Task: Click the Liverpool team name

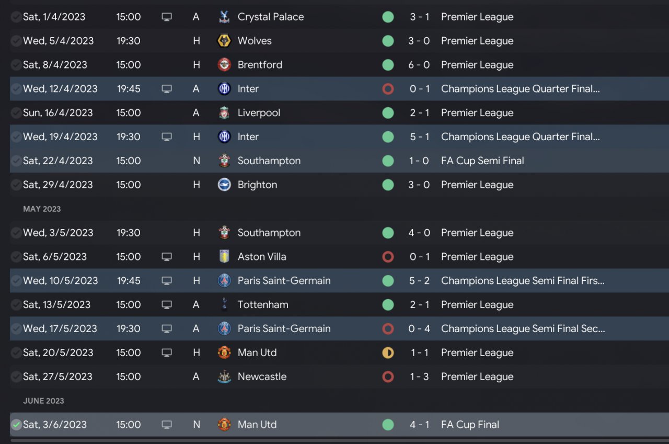Action: pos(259,113)
